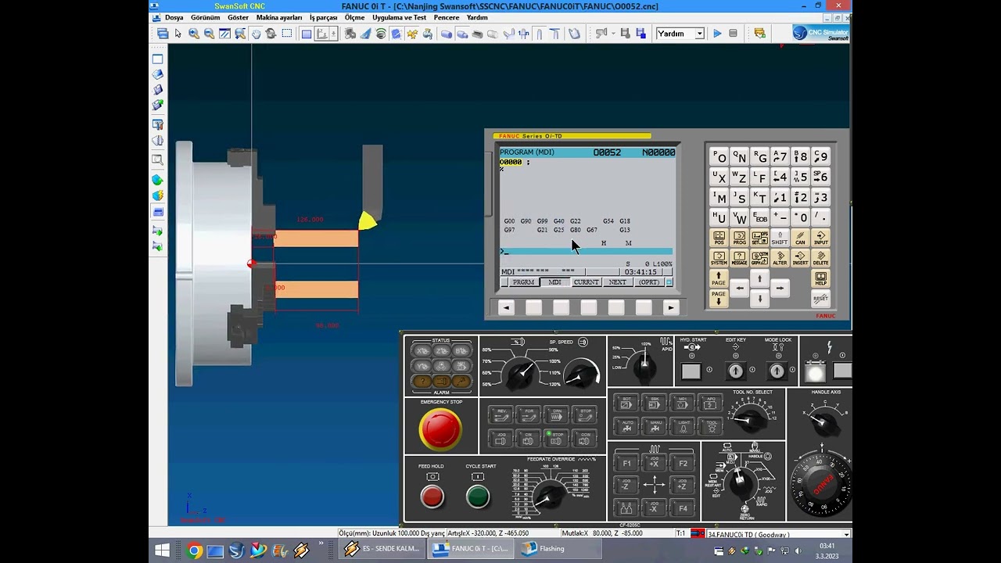Click the CAN cancel key

click(x=800, y=238)
